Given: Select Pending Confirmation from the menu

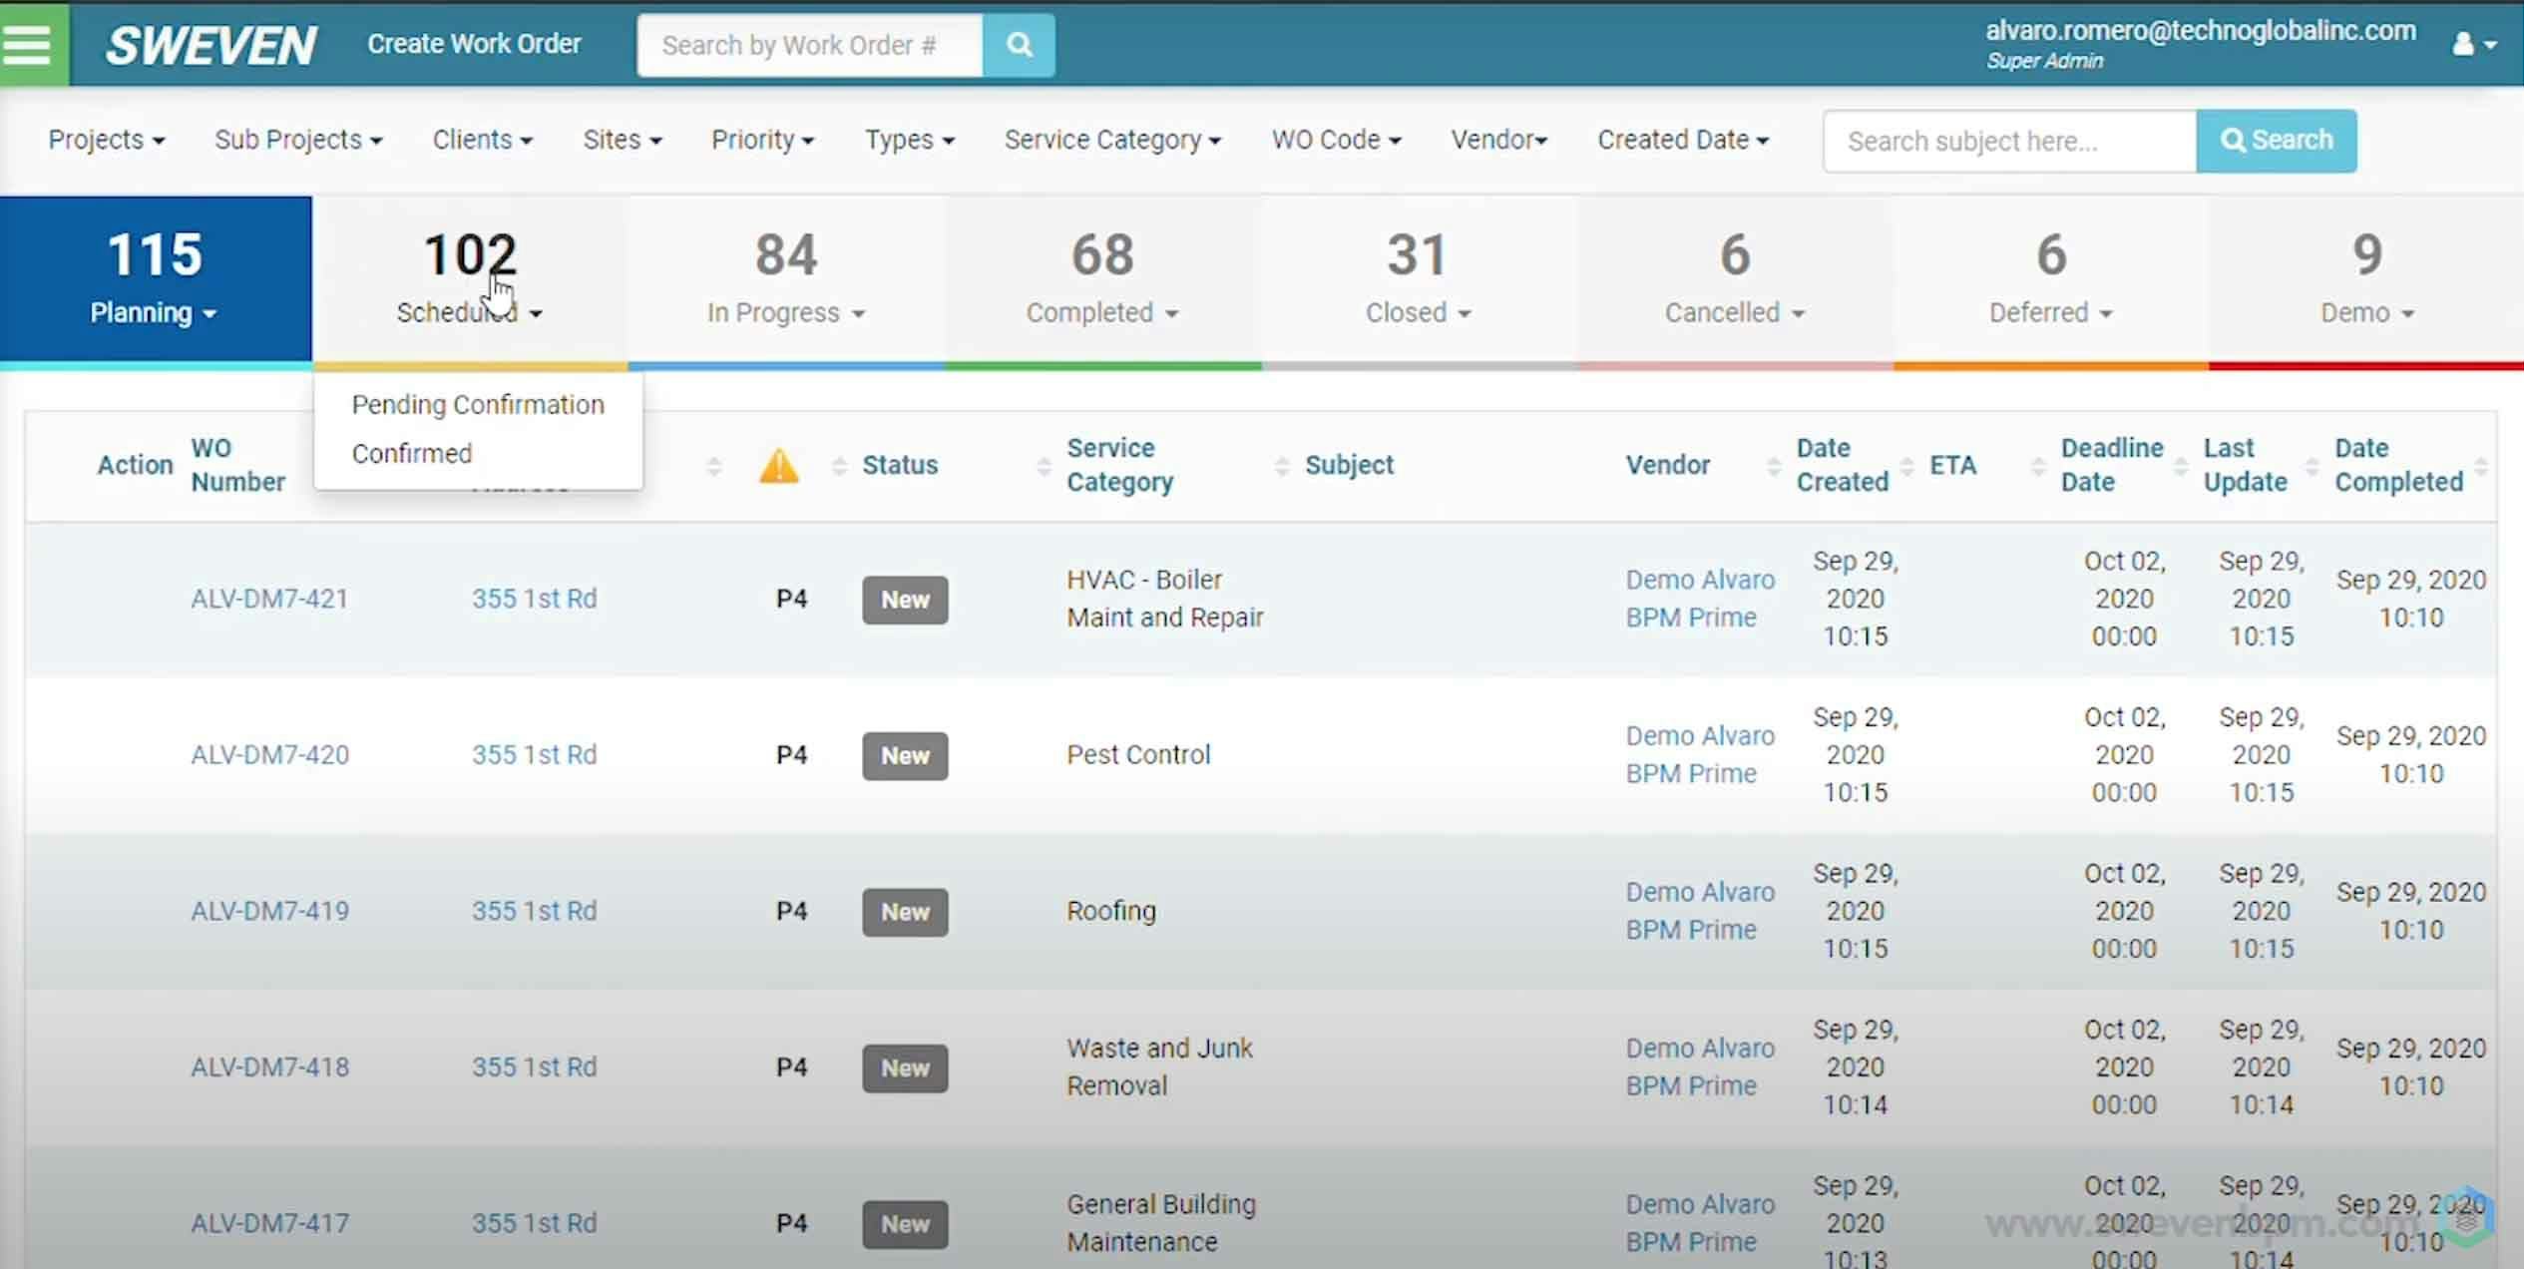Looking at the screenshot, I should [x=478, y=404].
